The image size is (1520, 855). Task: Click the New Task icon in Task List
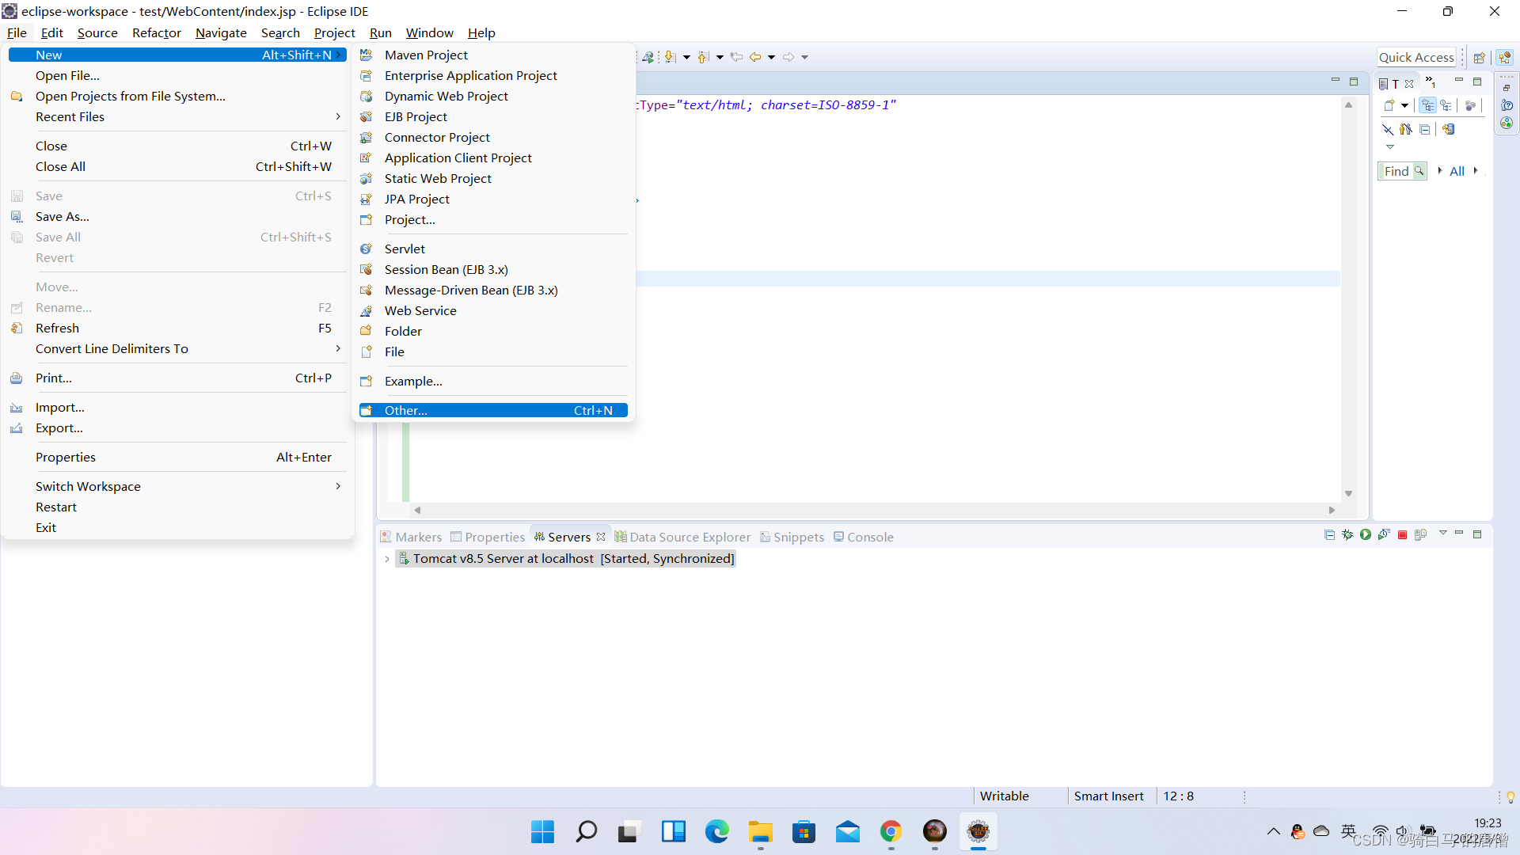click(x=1389, y=105)
